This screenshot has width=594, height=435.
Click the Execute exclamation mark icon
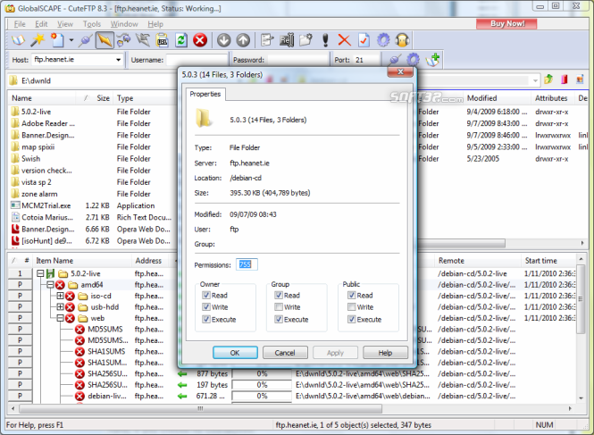[325, 40]
